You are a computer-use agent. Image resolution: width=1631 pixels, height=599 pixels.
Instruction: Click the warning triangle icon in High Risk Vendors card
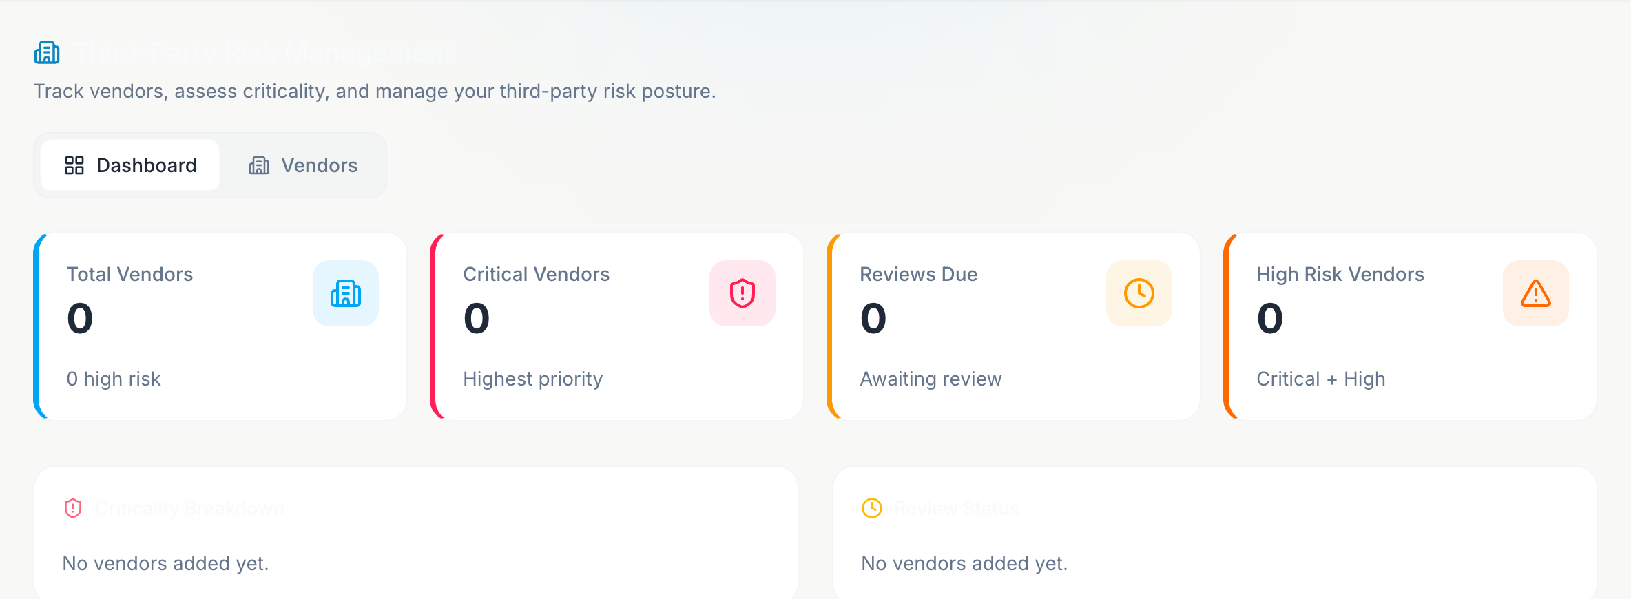point(1536,293)
